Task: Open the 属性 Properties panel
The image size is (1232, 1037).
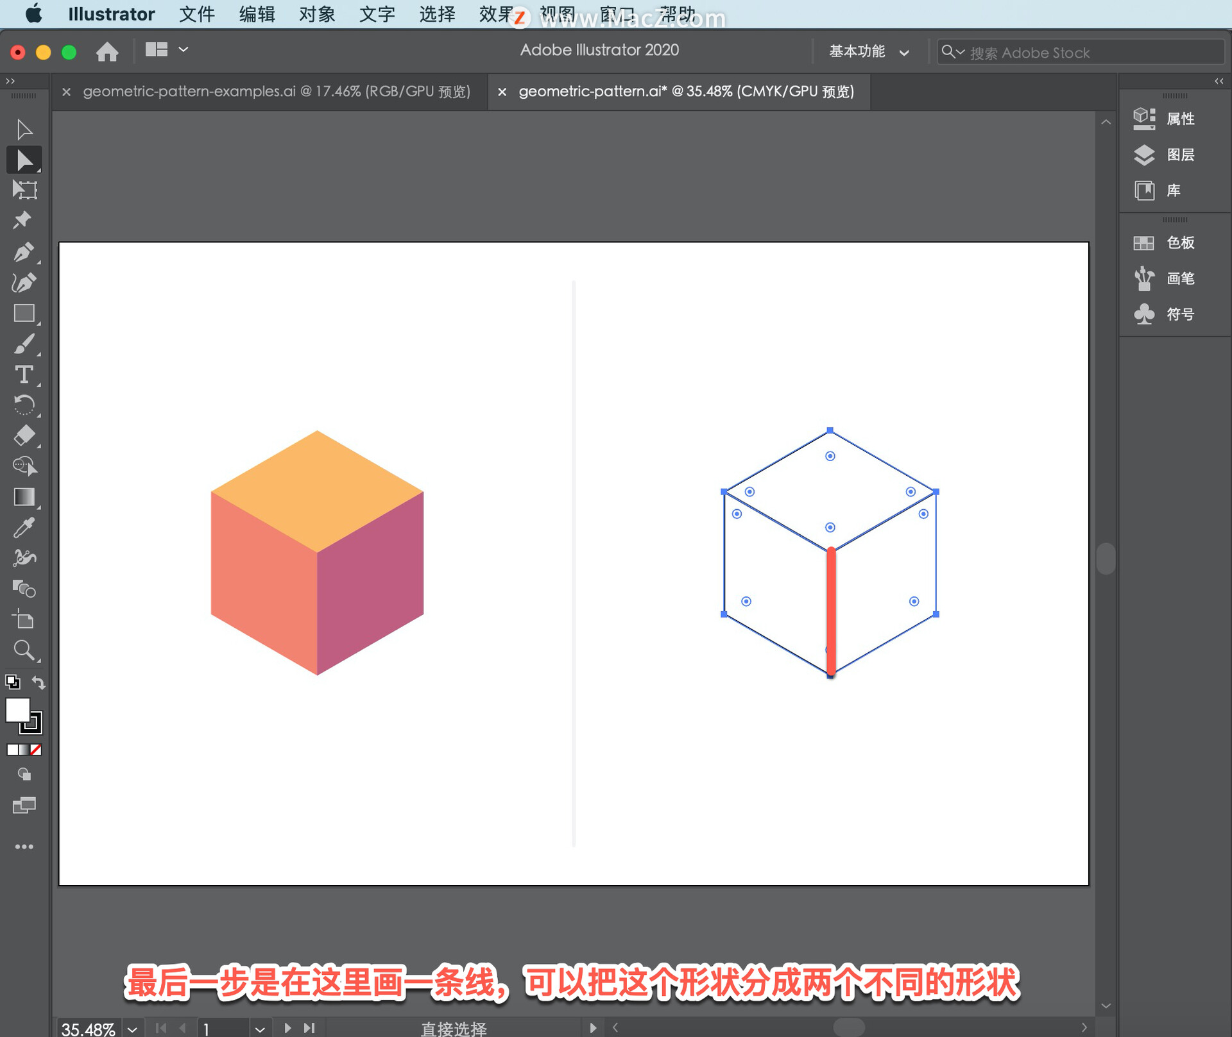Action: tap(1165, 119)
